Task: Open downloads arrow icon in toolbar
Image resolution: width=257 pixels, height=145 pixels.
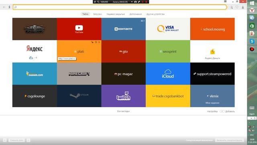Action: point(243,7)
